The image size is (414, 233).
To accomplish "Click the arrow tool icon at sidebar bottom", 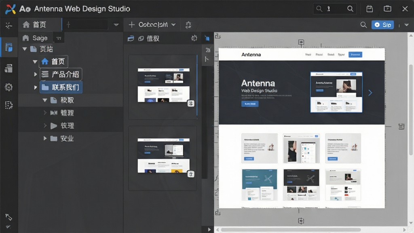I will (8, 217).
